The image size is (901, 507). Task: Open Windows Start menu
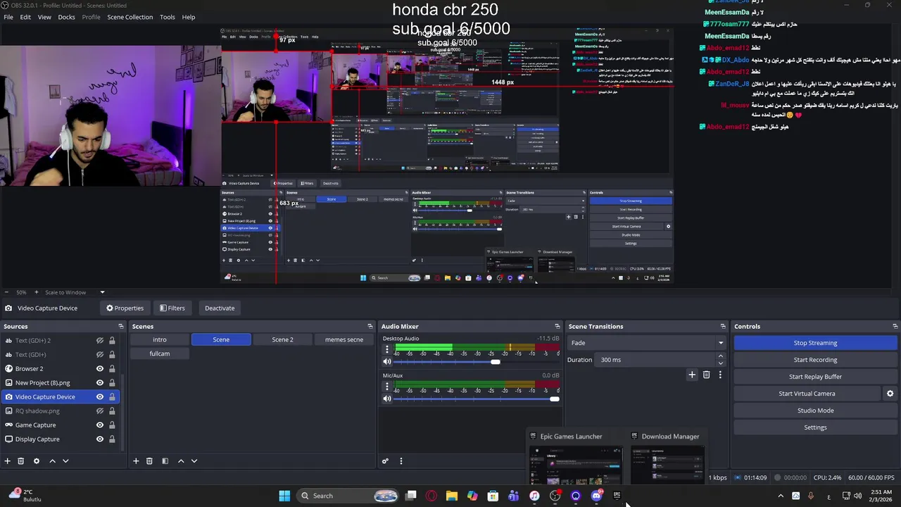coord(284,496)
